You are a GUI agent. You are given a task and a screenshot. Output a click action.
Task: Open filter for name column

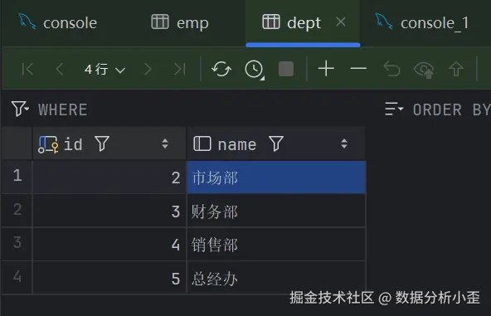coord(276,143)
